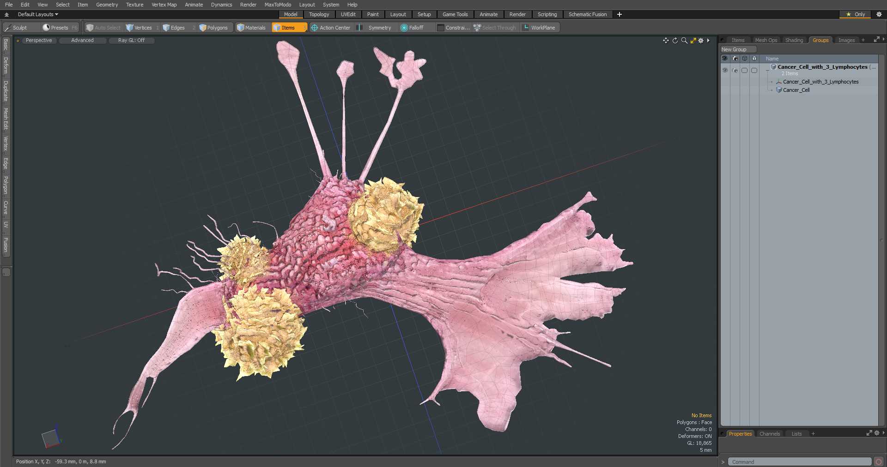
Task: Open the WorkPlane menu
Action: tap(540, 28)
